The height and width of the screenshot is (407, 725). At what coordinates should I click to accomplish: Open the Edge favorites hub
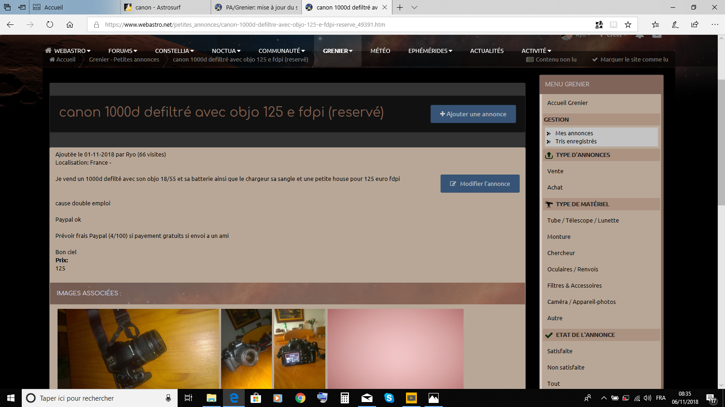(655, 25)
